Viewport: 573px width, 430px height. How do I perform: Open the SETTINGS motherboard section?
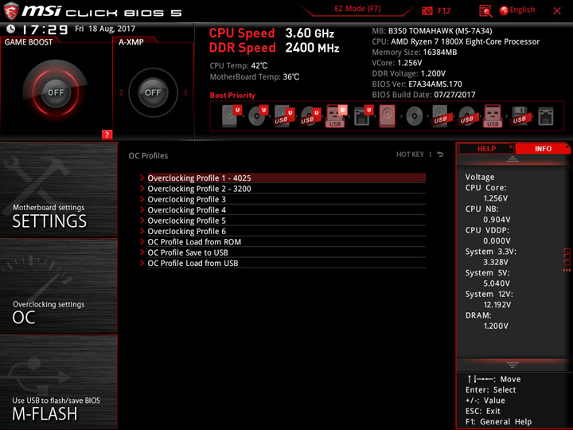[x=58, y=189]
